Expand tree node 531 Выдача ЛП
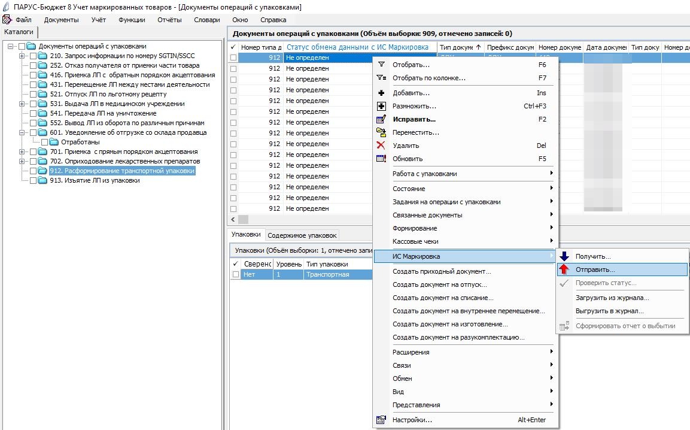The width and height of the screenshot is (690, 430). pos(22,104)
